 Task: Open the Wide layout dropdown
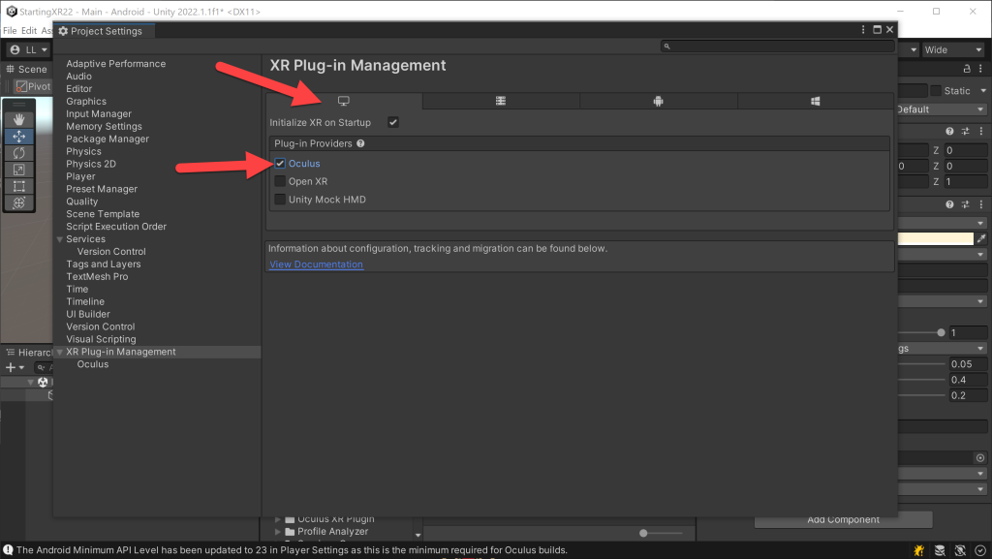point(952,50)
